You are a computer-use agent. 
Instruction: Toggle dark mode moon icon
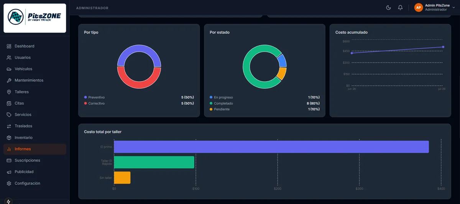pos(388,8)
